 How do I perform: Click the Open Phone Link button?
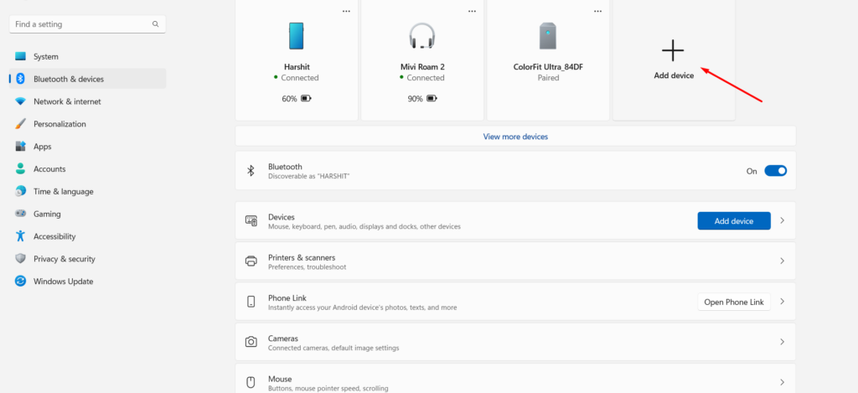(733, 302)
